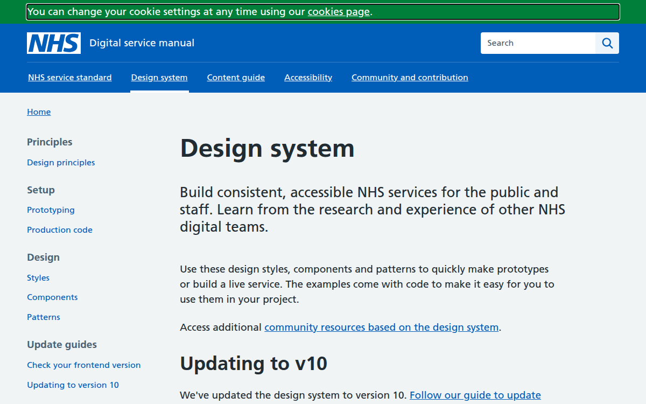The image size is (646, 404).
Task: Open the Components sidebar link
Action: [x=52, y=297]
